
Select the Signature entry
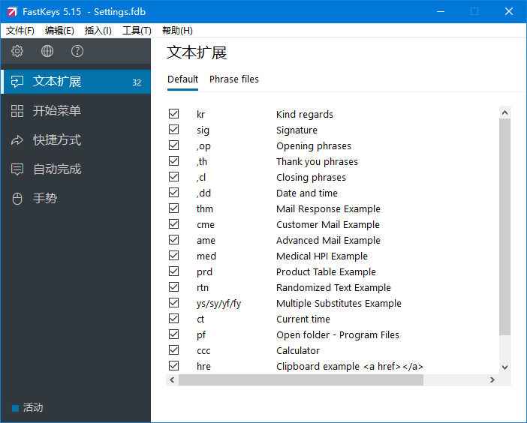click(x=297, y=130)
